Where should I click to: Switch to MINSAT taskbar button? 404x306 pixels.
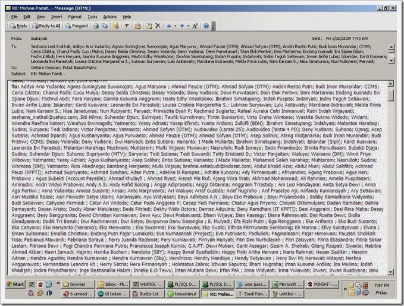point(322,284)
